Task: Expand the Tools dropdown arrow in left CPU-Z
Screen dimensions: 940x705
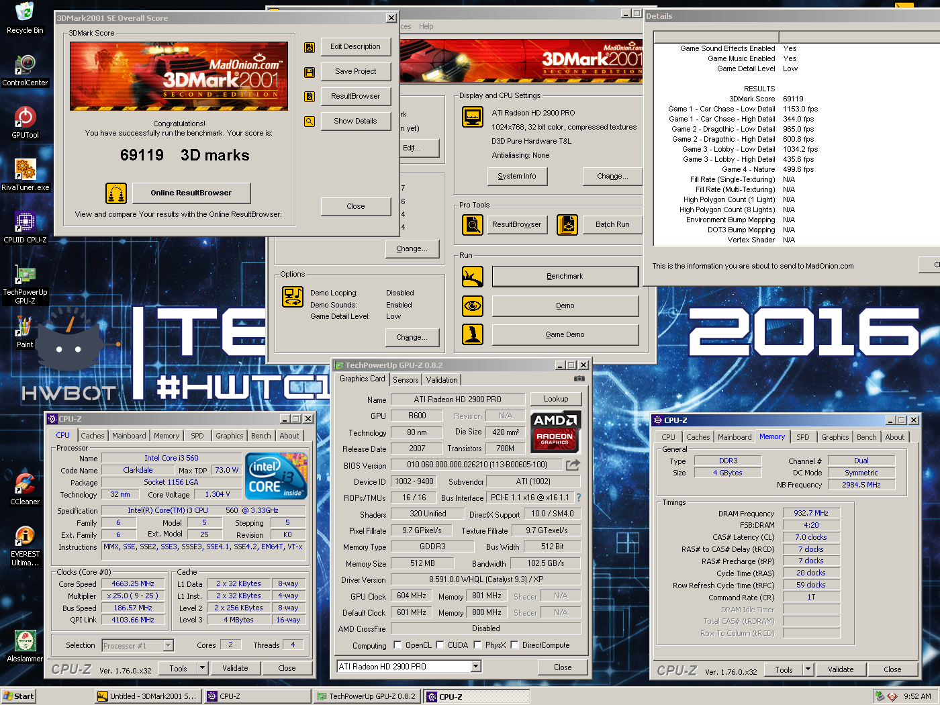Action: [202, 668]
